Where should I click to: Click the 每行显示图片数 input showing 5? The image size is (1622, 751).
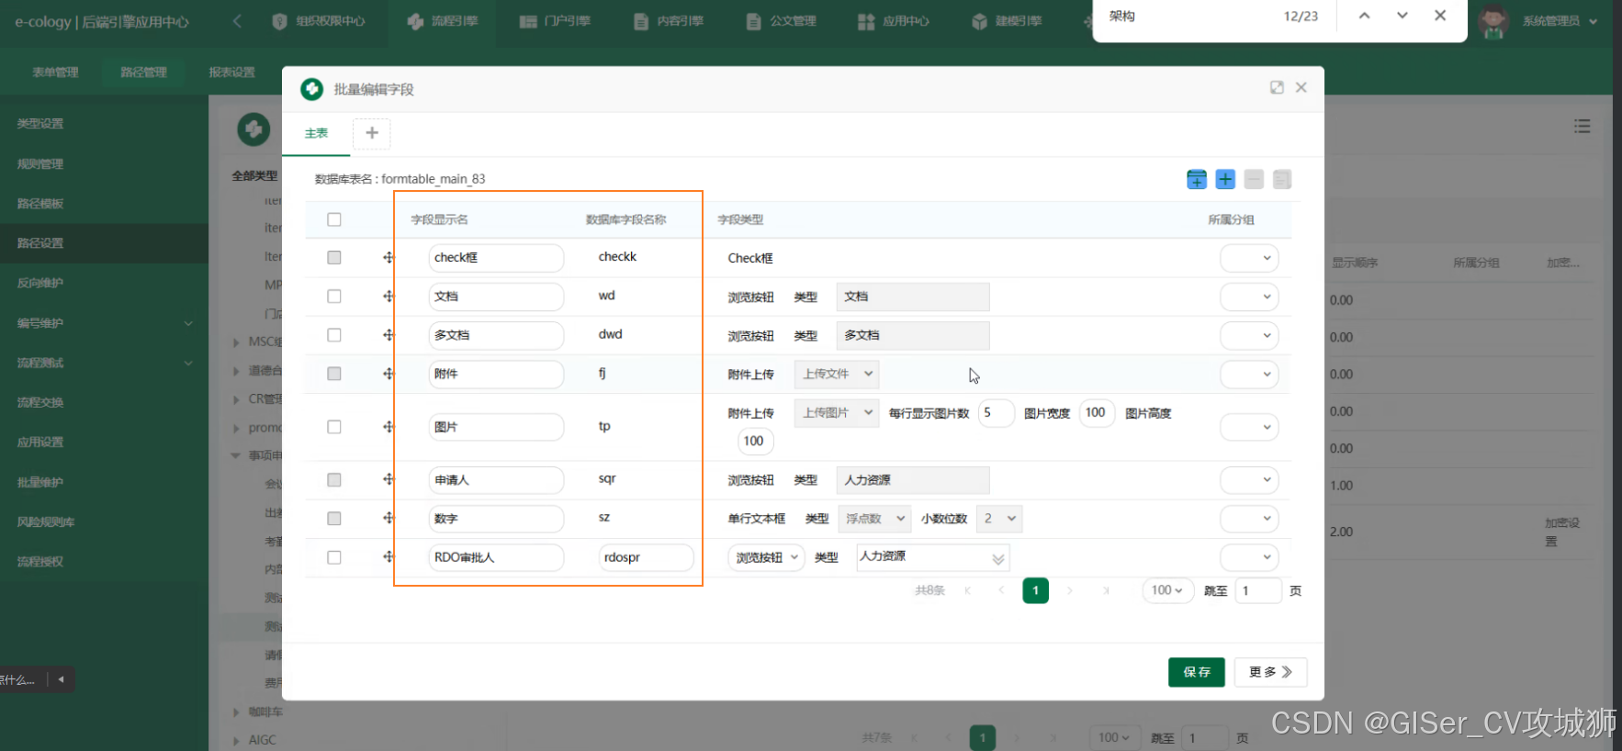pos(997,413)
